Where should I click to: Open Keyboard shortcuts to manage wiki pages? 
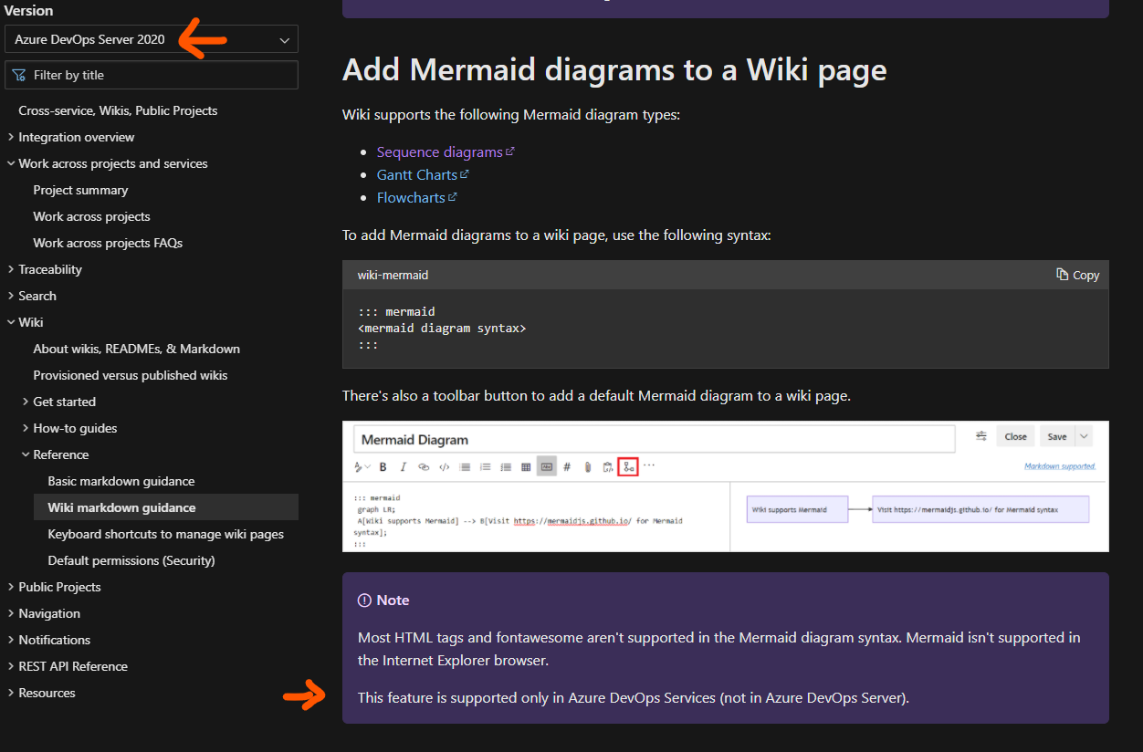(x=165, y=534)
